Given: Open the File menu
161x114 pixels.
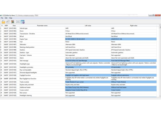Looking at the screenshot, I should [x=3, y=18].
